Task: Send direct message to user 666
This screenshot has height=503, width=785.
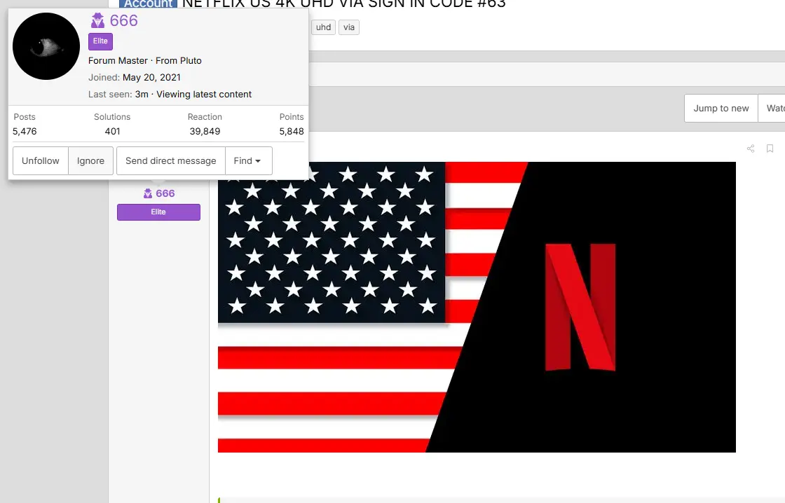Action: tap(171, 160)
